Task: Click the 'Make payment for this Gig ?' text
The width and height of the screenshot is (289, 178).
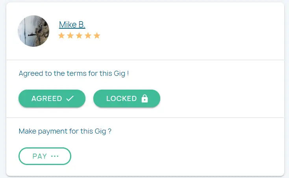Action: 65,131
